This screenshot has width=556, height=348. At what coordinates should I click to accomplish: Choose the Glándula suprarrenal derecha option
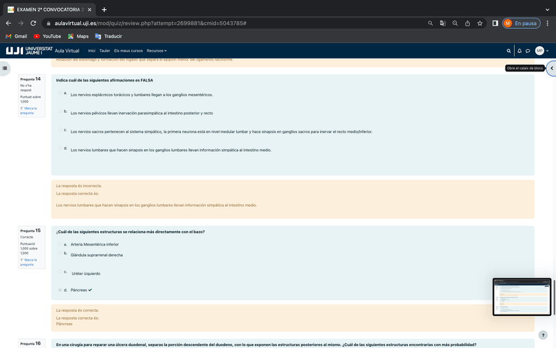[60, 253]
